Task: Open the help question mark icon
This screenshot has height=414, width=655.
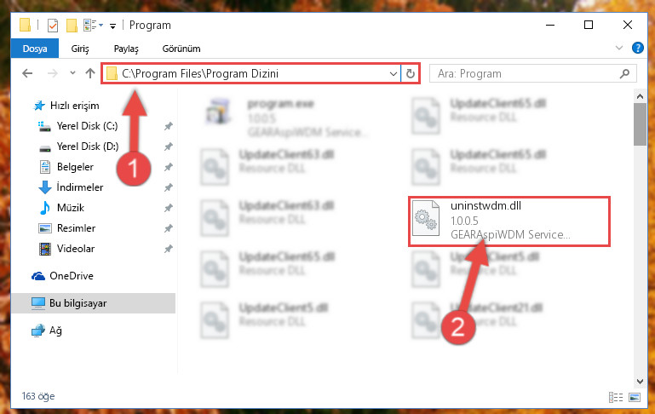Action: 637,48
